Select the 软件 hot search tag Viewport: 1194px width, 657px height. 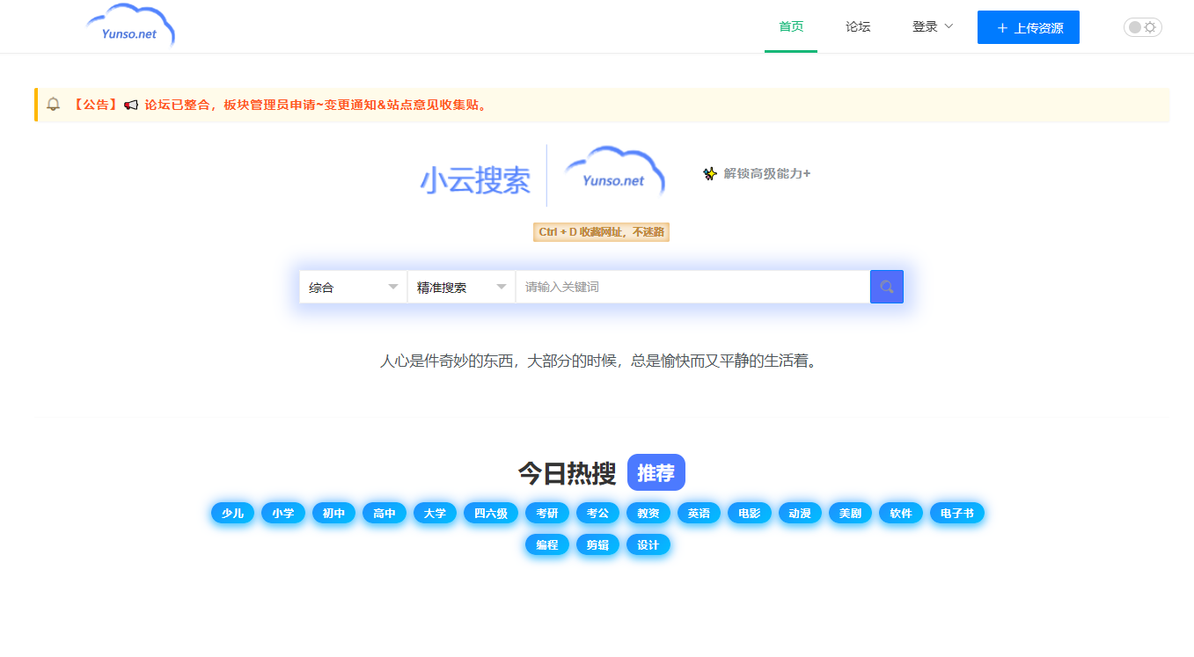tap(901, 513)
